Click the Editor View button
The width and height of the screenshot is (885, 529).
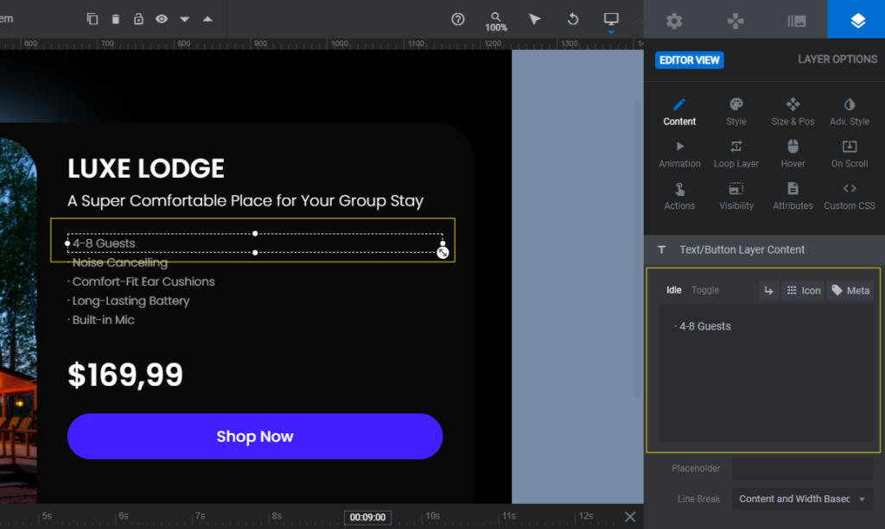pyautogui.click(x=689, y=60)
